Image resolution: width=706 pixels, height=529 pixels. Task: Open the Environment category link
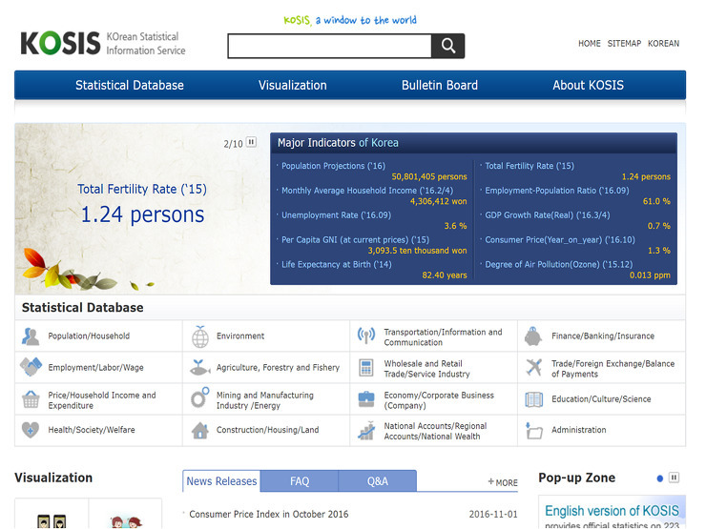[x=240, y=336]
